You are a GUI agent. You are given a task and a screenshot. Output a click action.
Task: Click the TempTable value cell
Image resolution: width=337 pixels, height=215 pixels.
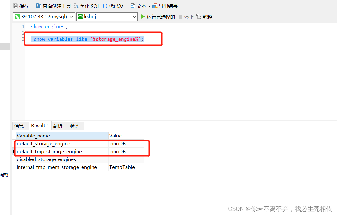[x=126, y=167]
